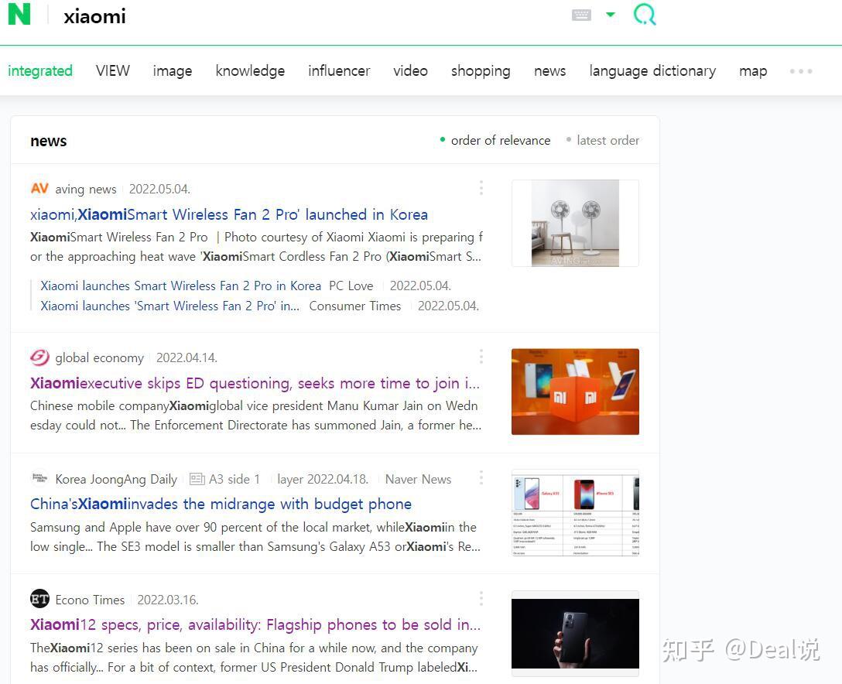Screen dimensions: 842x684
Task: Open Econo Times publisher link
Action: pyautogui.click(x=90, y=600)
